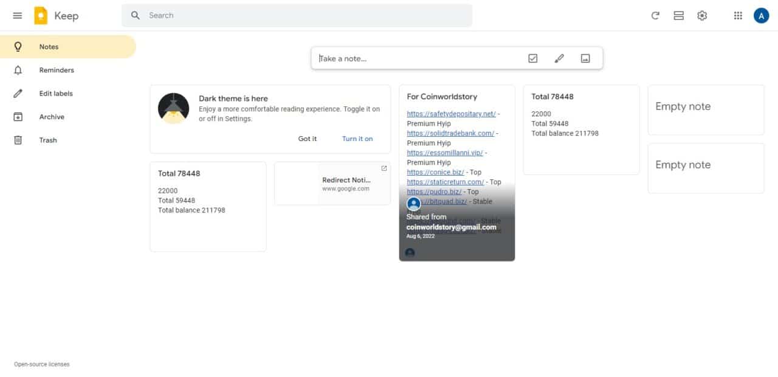Follow the conice.biz link

pos(436,172)
